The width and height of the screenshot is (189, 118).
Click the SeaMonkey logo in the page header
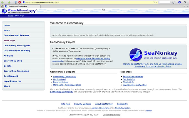click(x=19, y=11)
